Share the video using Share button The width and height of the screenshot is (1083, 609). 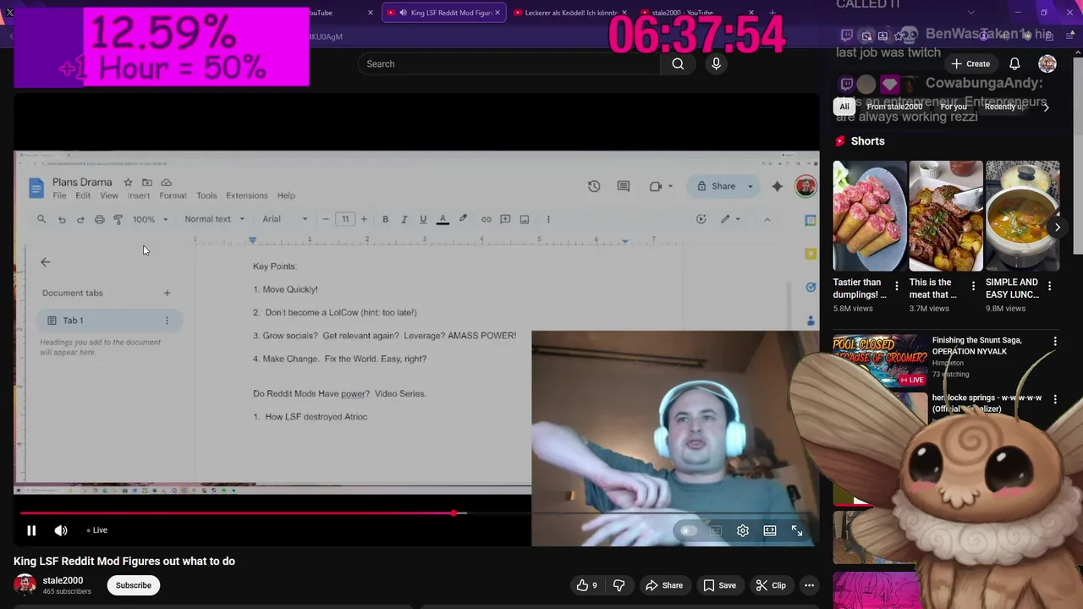(x=664, y=585)
